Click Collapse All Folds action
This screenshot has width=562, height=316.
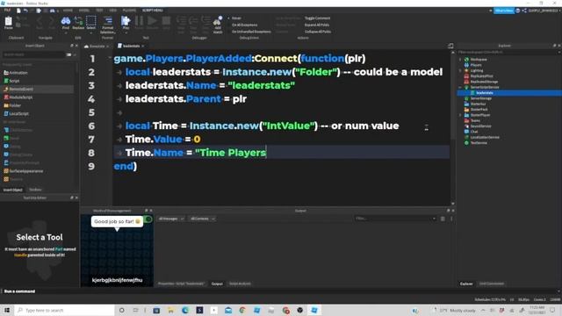(318, 32)
